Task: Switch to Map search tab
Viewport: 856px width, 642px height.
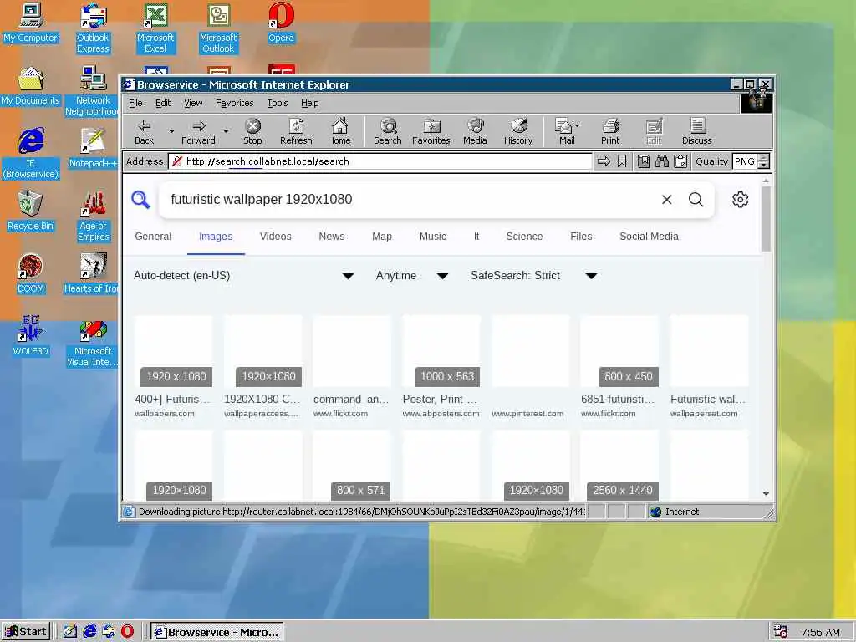Action: click(x=381, y=237)
